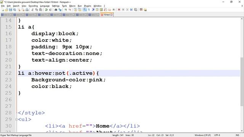Click 'Background-color:pink;' in the editor

tap(69, 80)
